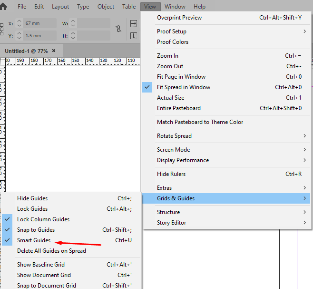
Task: Increment or decrement the X position stepper
Action: [x=19, y=23]
